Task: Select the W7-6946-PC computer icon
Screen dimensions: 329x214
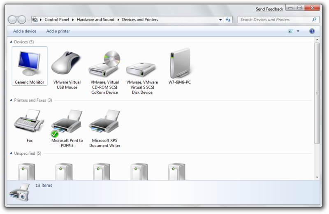Action: pyautogui.click(x=180, y=63)
